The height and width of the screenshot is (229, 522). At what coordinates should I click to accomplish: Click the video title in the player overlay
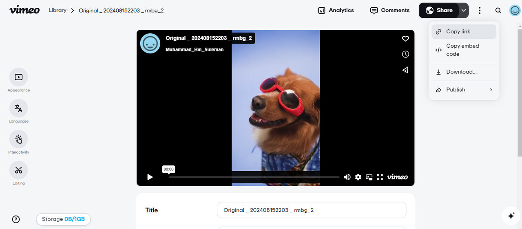[x=208, y=38]
